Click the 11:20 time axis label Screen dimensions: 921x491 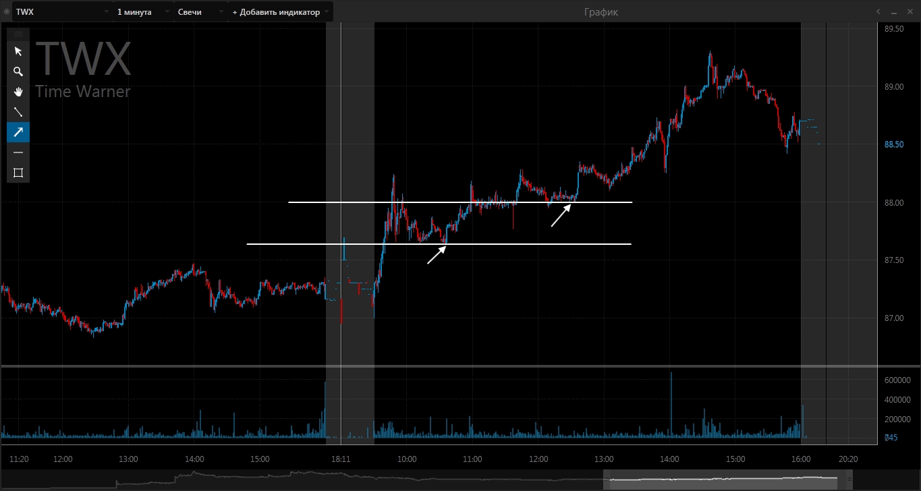(x=19, y=459)
